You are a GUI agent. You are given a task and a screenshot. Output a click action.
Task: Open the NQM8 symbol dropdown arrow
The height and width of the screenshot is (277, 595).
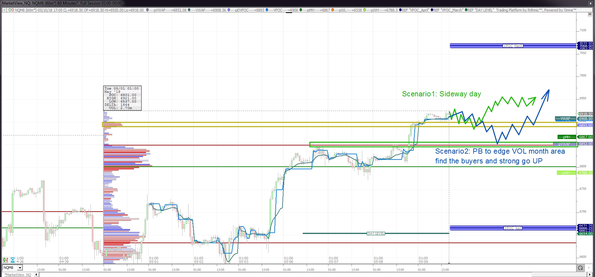tap(20, 268)
